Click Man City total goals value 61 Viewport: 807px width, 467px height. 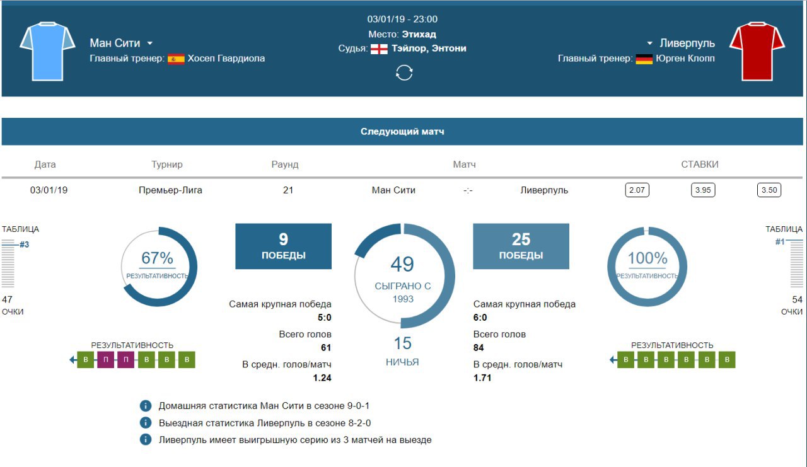[326, 348]
